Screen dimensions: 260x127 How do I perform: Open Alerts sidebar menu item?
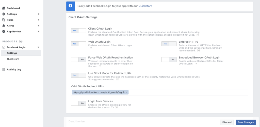[10, 26]
